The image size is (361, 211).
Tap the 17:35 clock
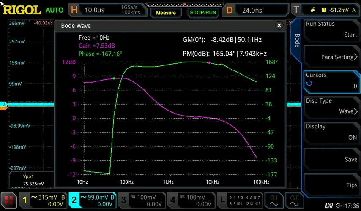[x=352, y=206]
